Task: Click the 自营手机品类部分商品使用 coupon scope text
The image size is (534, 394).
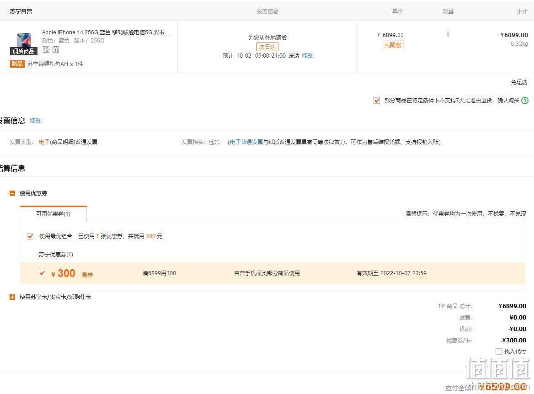Action: click(x=267, y=273)
